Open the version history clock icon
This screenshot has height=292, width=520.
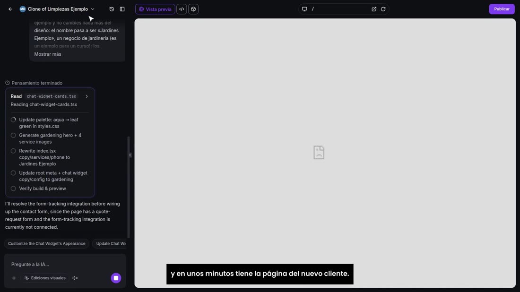112,9
